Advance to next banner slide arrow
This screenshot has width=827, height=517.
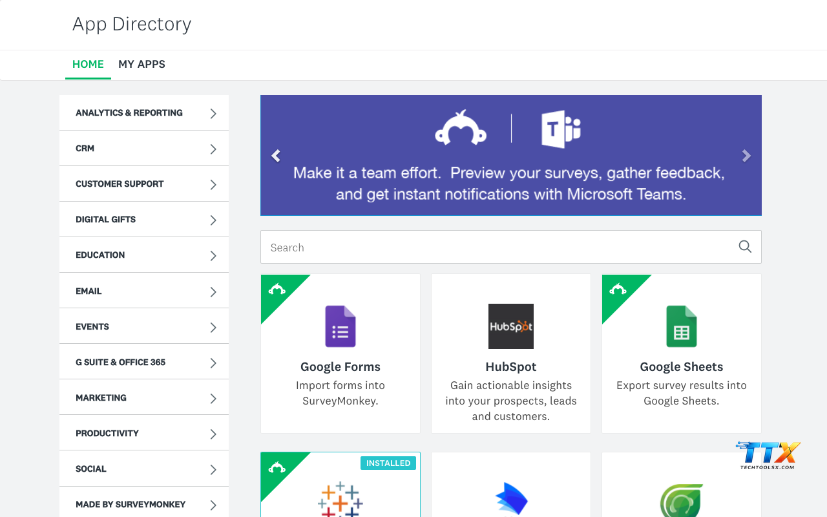746,156
